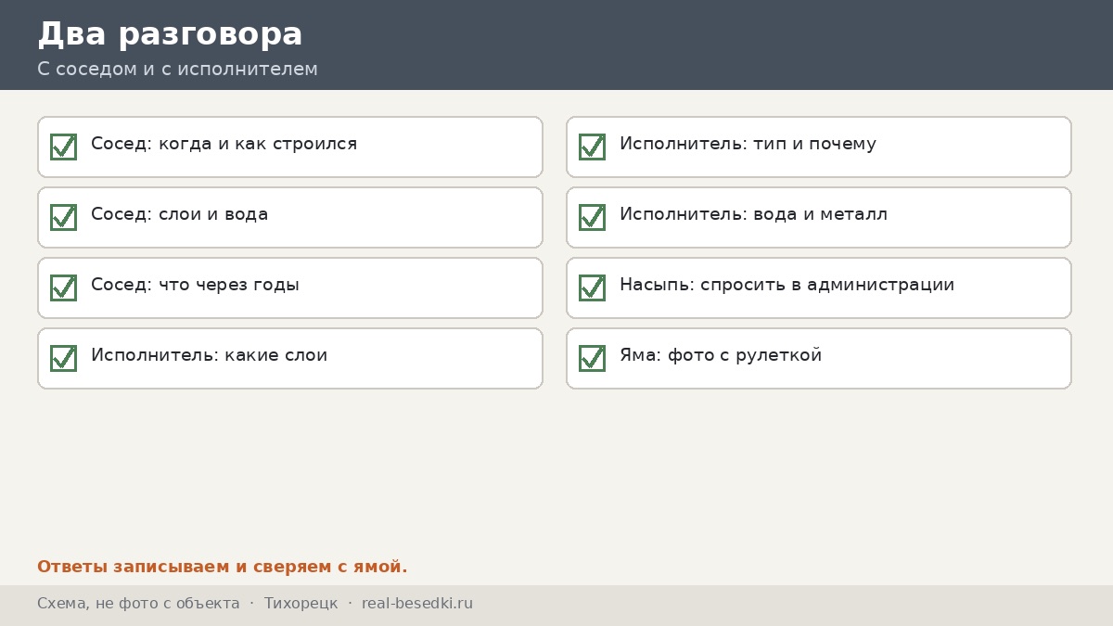1113x626 pixels.
Task: Click the footer text "Схема, не фото с объекта"
Action: pyautogui.click(x=138, y=604)
